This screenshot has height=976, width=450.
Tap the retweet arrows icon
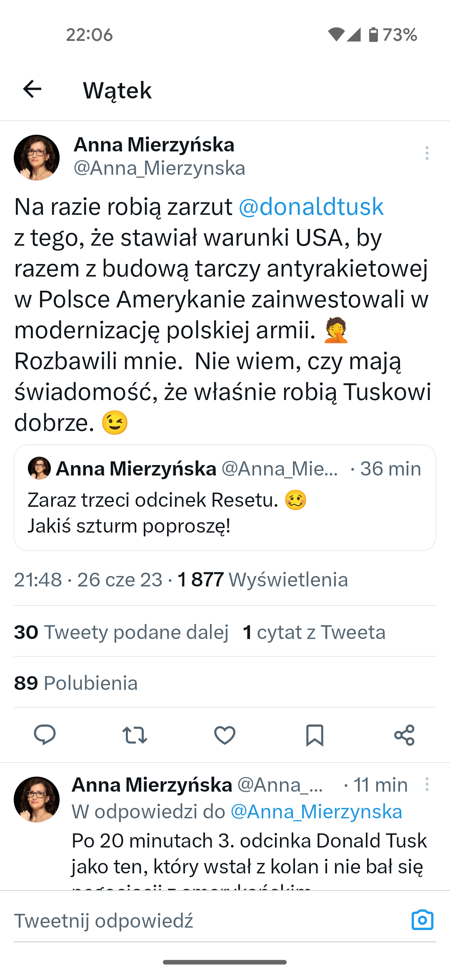click(x=135, y=735)
